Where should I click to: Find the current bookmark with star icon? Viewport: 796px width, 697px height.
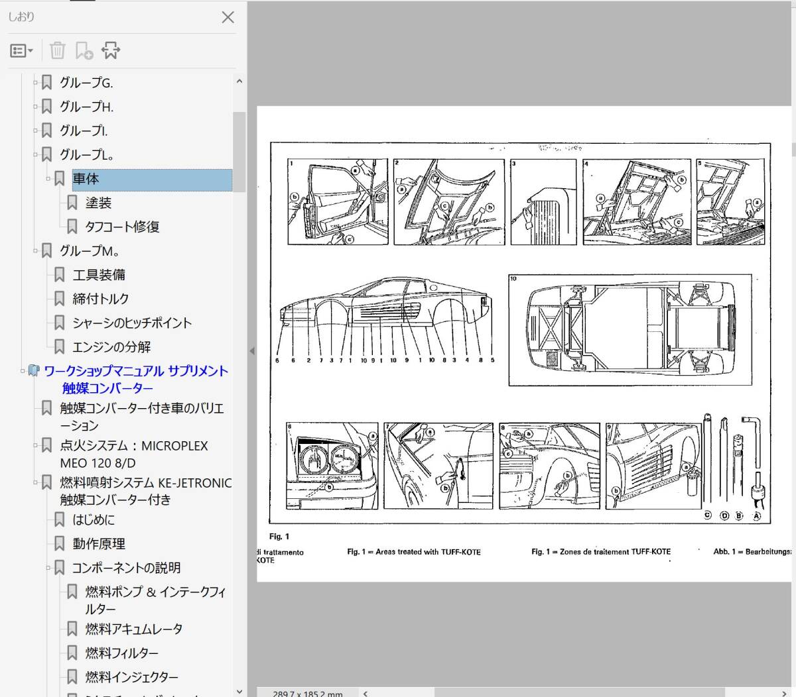coord(111,50)
